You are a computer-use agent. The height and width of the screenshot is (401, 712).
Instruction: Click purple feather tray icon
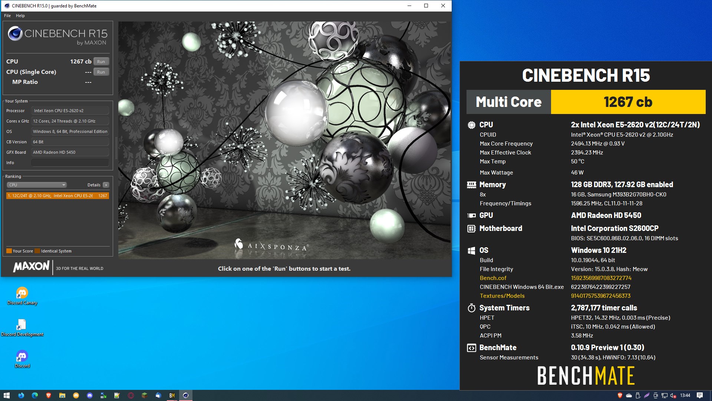click(647, 395)
